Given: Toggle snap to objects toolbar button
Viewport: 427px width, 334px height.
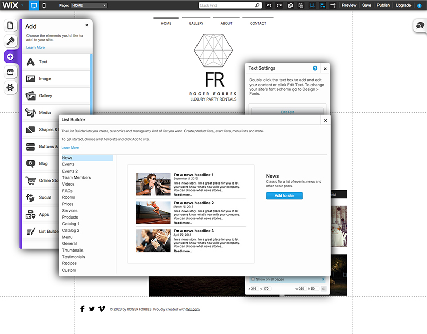Looking at the screenshot, I should click(x=323, y=5).
